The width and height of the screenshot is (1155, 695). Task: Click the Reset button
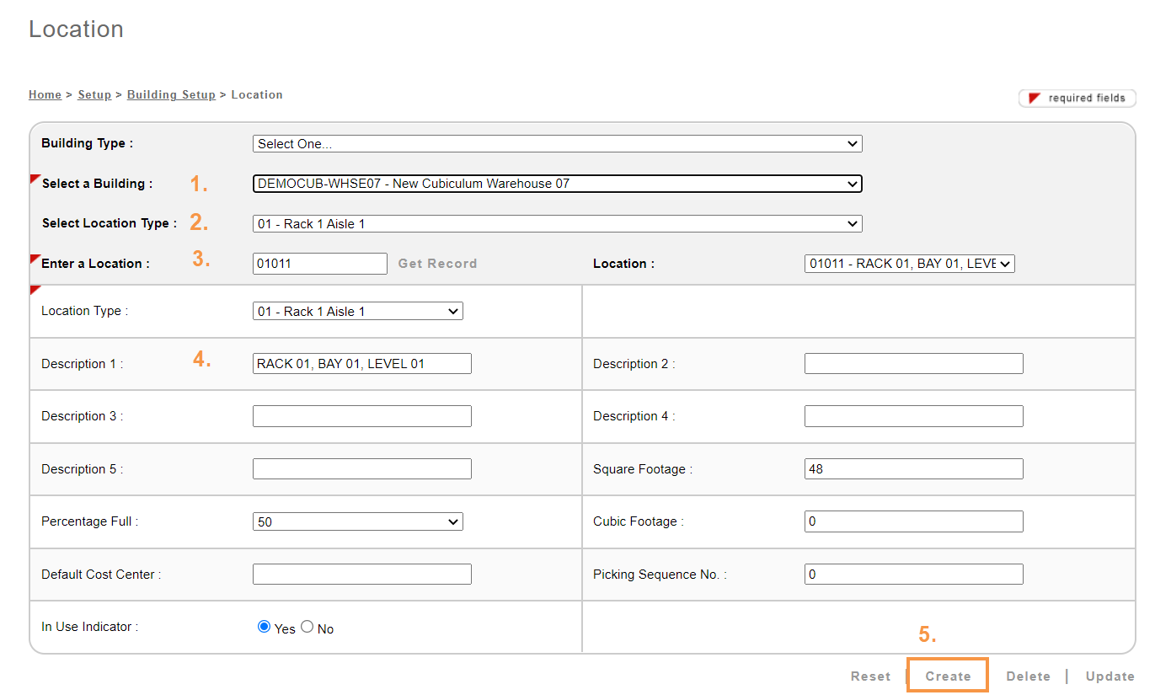870,676
